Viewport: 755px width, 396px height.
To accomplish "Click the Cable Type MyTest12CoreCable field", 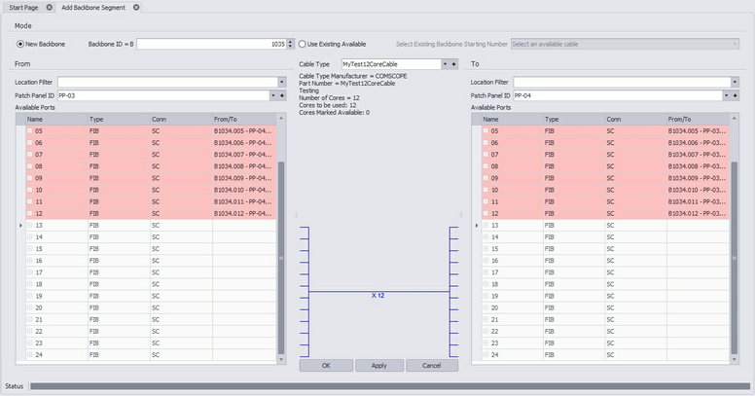I will tap(391, 64).
